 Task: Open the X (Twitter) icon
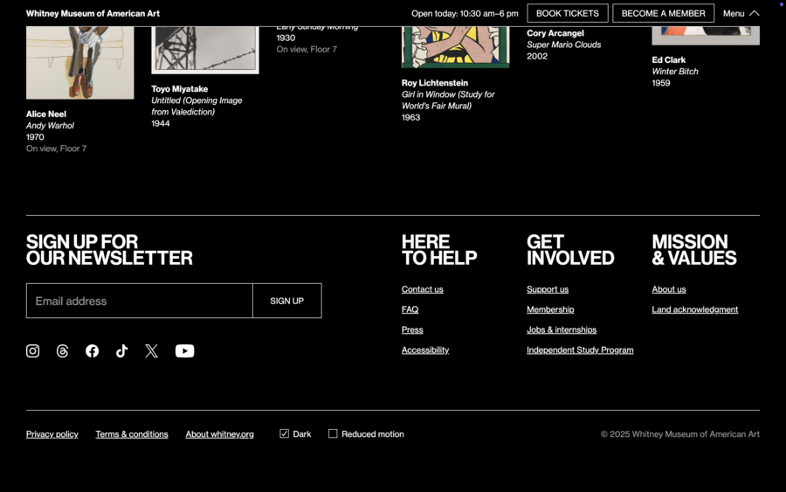tap(151, 351)
